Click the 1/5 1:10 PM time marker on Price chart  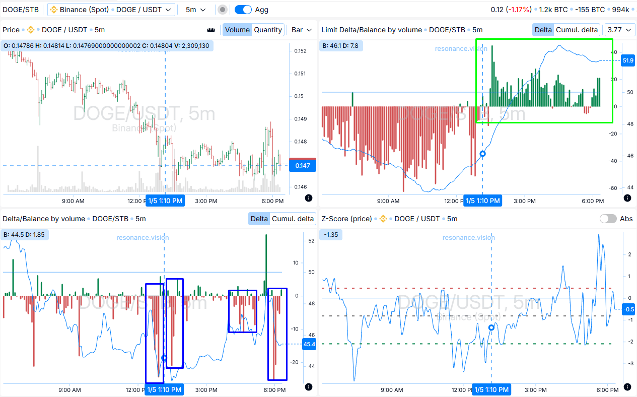(x=165, y=201)
